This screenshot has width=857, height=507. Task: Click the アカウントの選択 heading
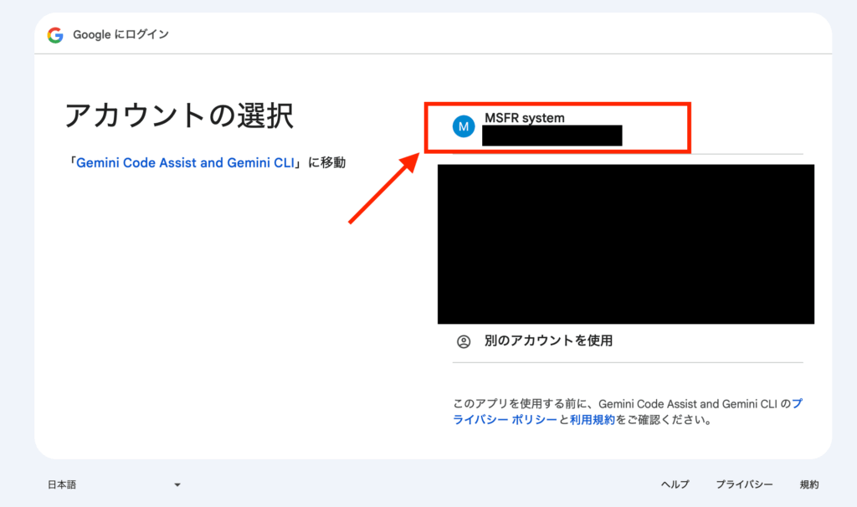tap(179, 115)
